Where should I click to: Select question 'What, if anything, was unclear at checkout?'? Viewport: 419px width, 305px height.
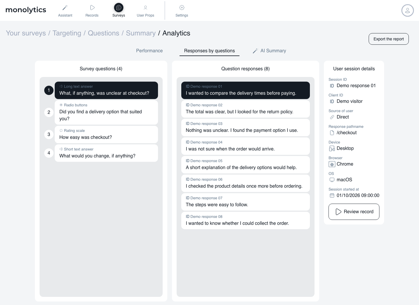(x=106, y=90)
